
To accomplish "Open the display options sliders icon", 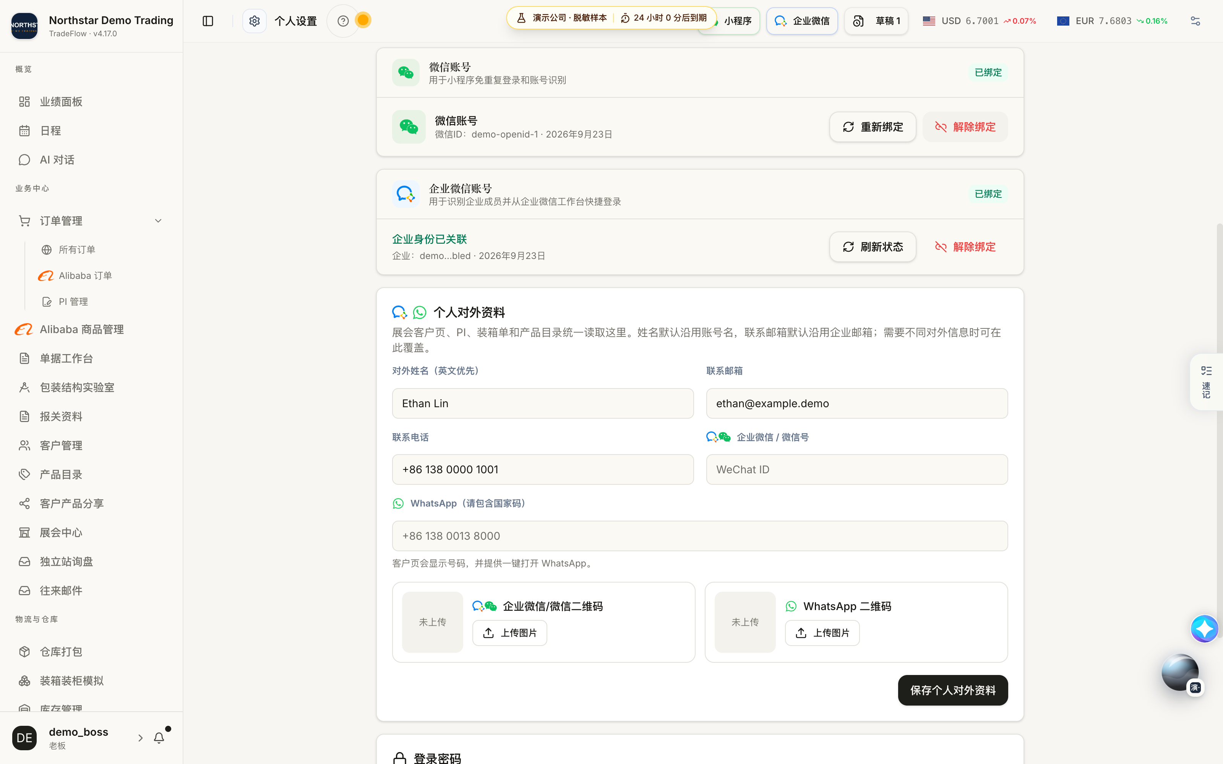I will 1195,21.
